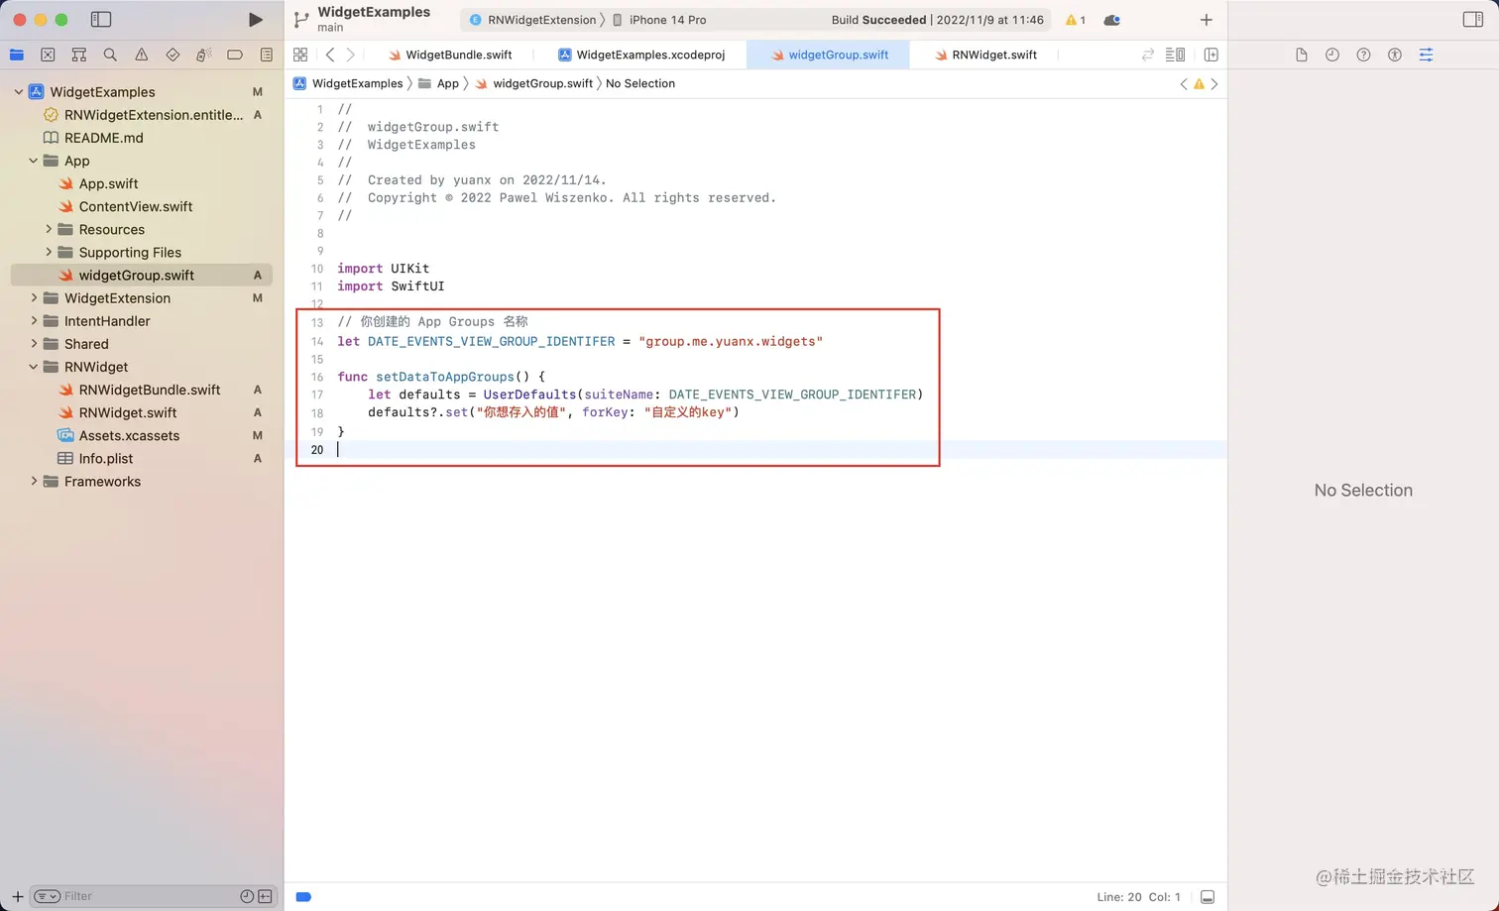
Task: Add a new file with the navigator plus
Action: [x=17, y=896]
